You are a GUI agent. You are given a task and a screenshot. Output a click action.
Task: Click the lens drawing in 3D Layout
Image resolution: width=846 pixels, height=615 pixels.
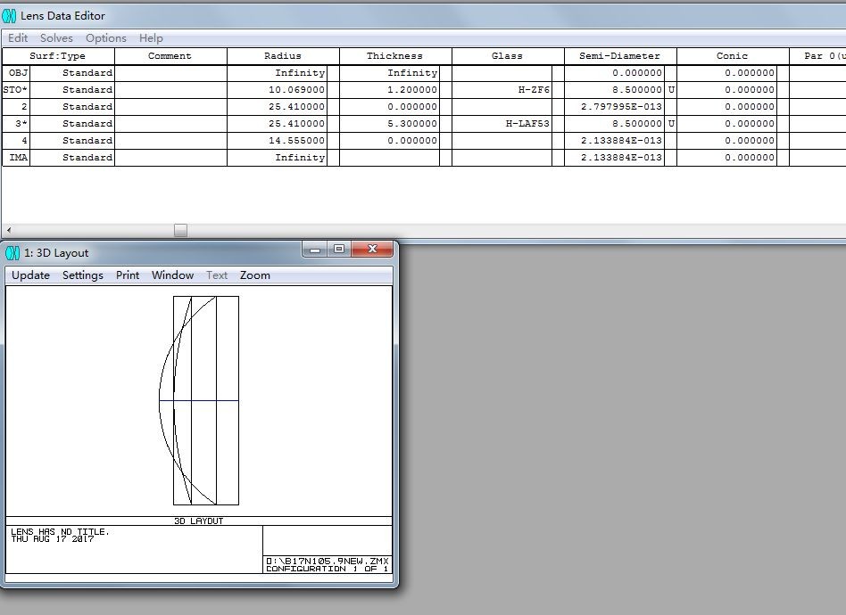point(199,400)
